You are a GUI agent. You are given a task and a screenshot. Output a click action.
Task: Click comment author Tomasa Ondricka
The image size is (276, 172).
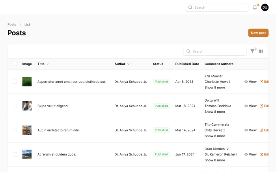click(x=218, y=106)
